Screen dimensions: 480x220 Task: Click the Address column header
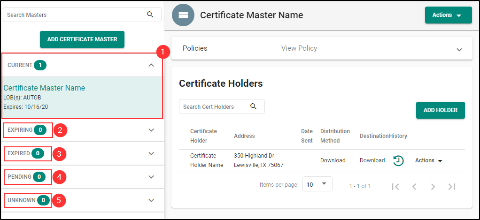point(244,136)
